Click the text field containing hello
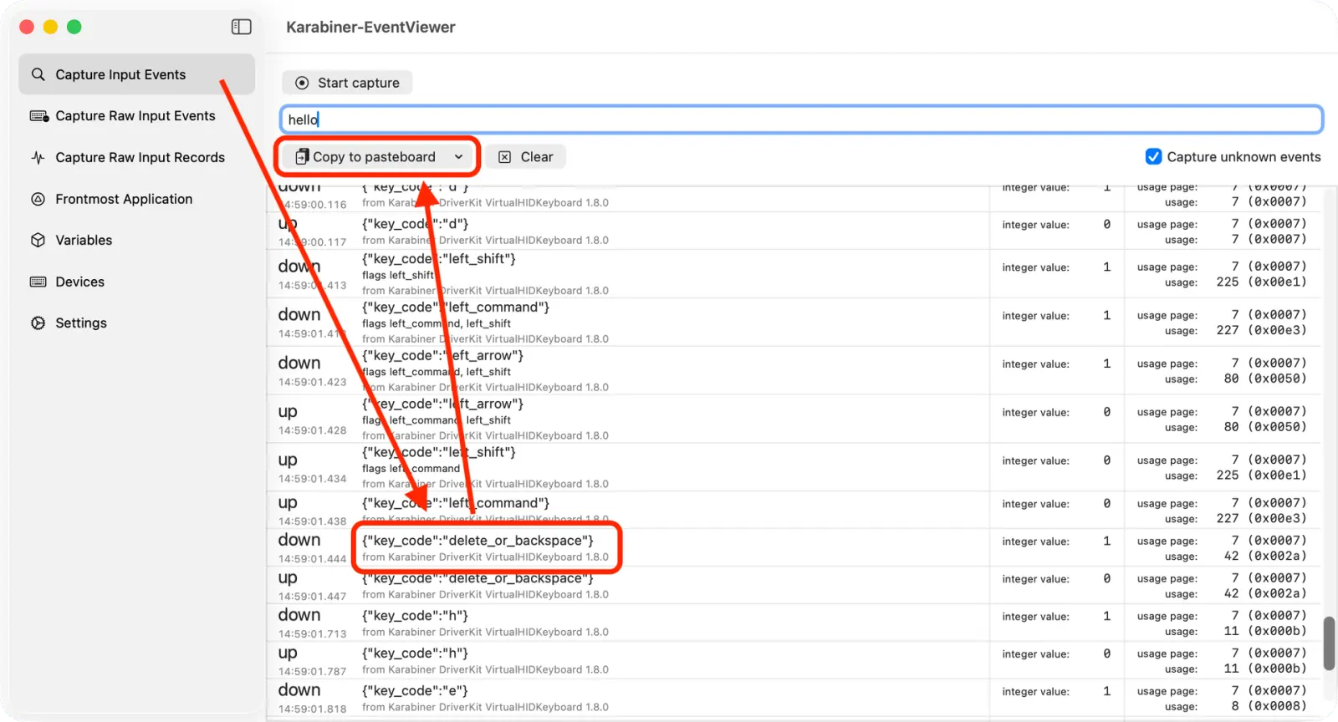Image resolution: width=1338 pixels, height=722 pixels. (801, 119)
